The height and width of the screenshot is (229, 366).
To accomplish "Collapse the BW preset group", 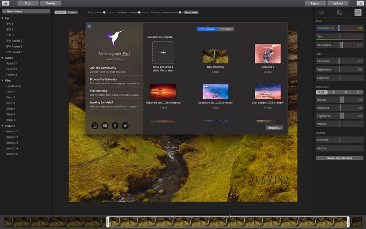I will (2, 18).
